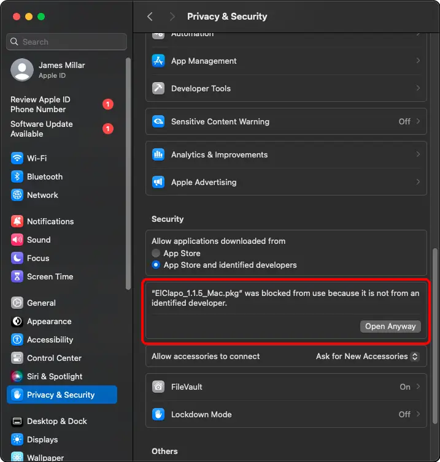This screenshot has height=462, width=440.
Task: Select the App Store radio button
Action: [x=156, y=253]
